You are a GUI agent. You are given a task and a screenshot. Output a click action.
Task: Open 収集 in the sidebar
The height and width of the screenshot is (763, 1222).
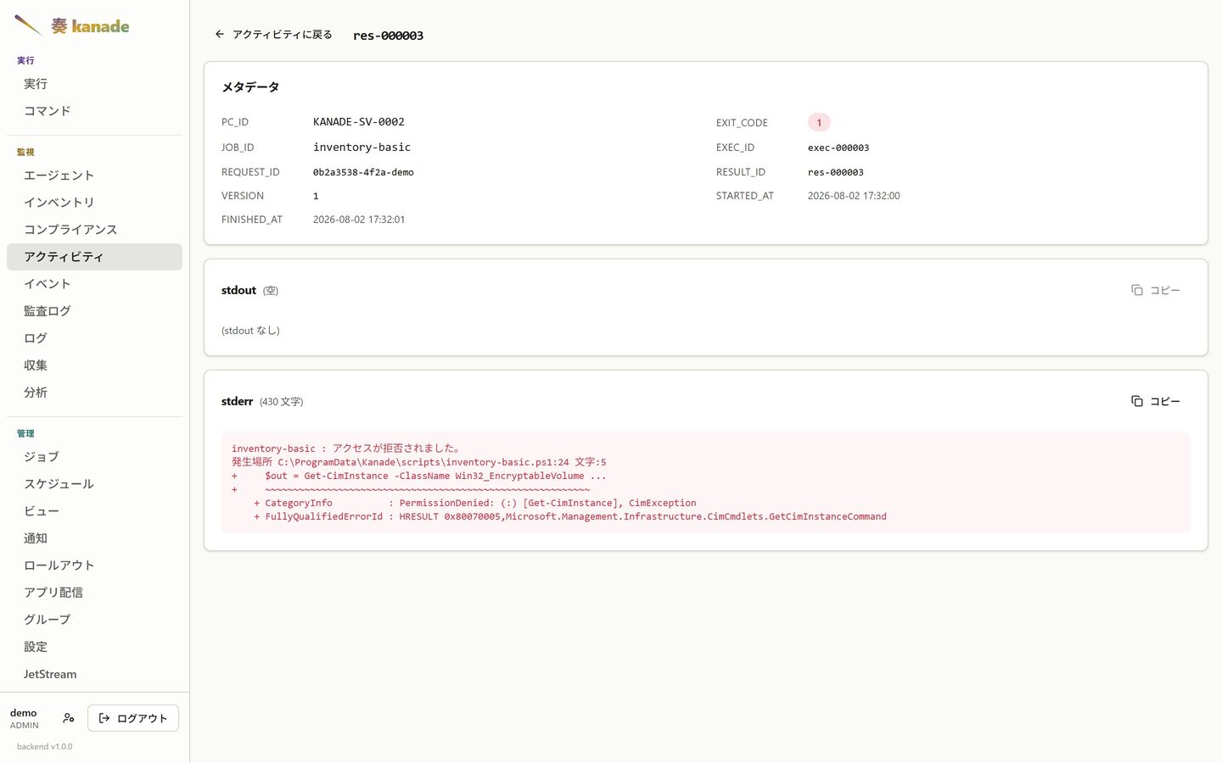(94, 365)
